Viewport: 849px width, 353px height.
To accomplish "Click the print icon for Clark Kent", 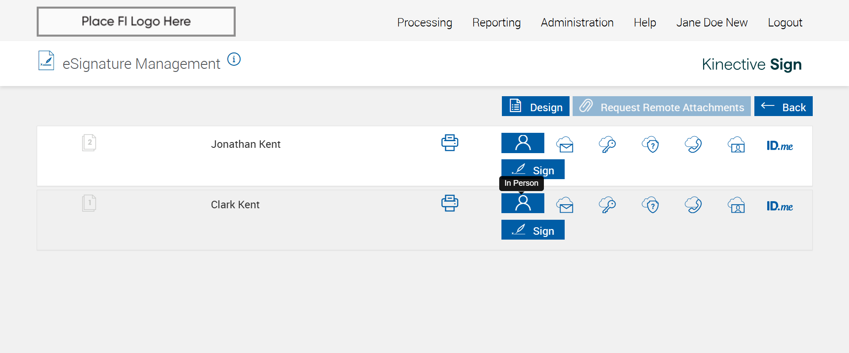I will tap(450, 203).
